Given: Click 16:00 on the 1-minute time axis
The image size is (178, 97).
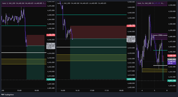Looking at the screenshot, I should tap(63, 91).
